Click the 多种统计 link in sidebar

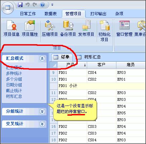click(14, 74)
